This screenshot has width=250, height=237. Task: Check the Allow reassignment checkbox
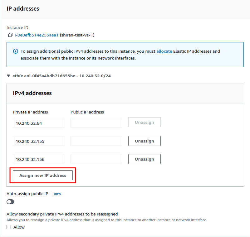9,227
